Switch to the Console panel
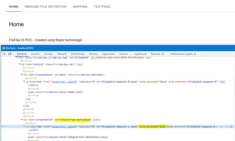Screen dimensions: 235x141 (x=35, y=54)
